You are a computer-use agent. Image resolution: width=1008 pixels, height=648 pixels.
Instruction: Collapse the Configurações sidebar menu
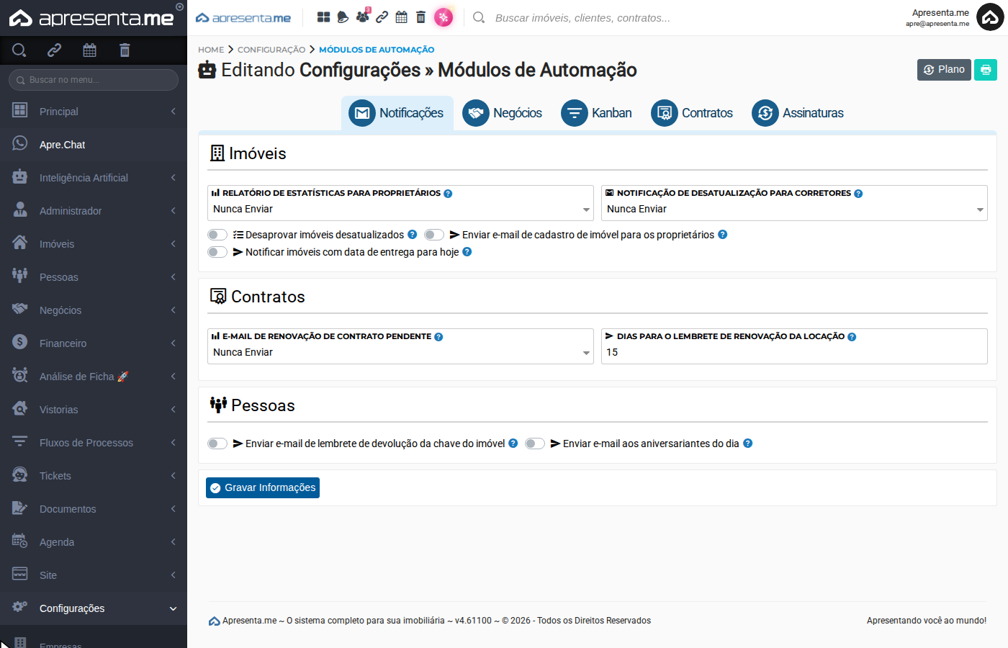94,608
